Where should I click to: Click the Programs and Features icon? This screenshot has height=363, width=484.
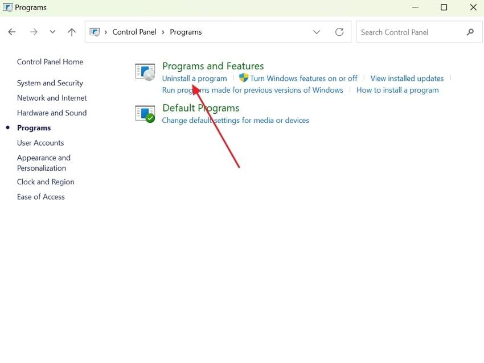click(x=145, y=72)
